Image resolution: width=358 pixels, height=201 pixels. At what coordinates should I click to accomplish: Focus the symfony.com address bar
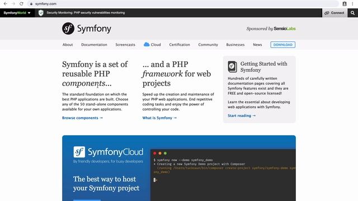click(x=183, y=4)
